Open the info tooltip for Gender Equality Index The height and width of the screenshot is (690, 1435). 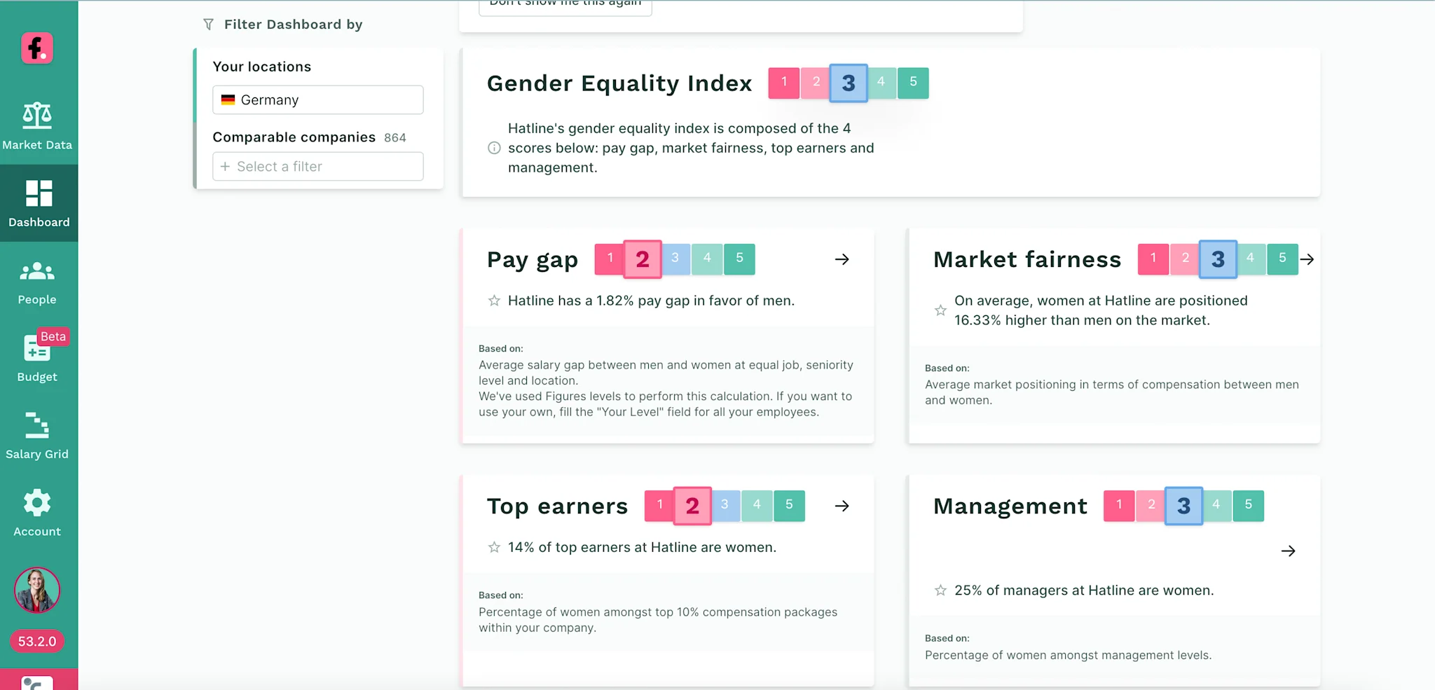coord(494,148)
